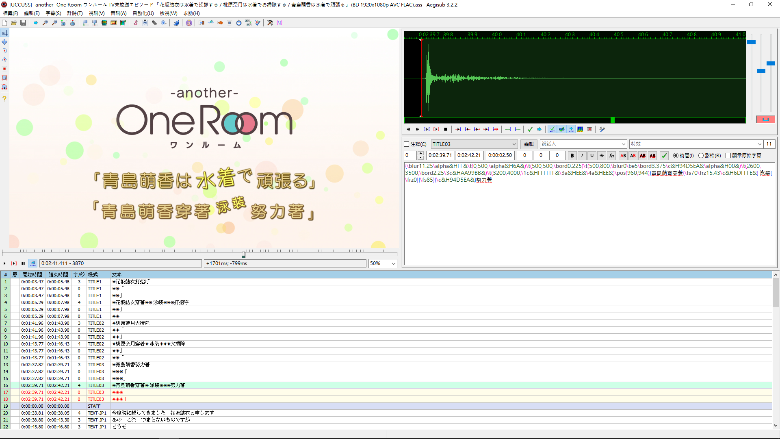Image resolution: width=780 pixels, height=439 pixels.
Task: Click the 編輯 style edit button
Action: click(x=529, y=144)
